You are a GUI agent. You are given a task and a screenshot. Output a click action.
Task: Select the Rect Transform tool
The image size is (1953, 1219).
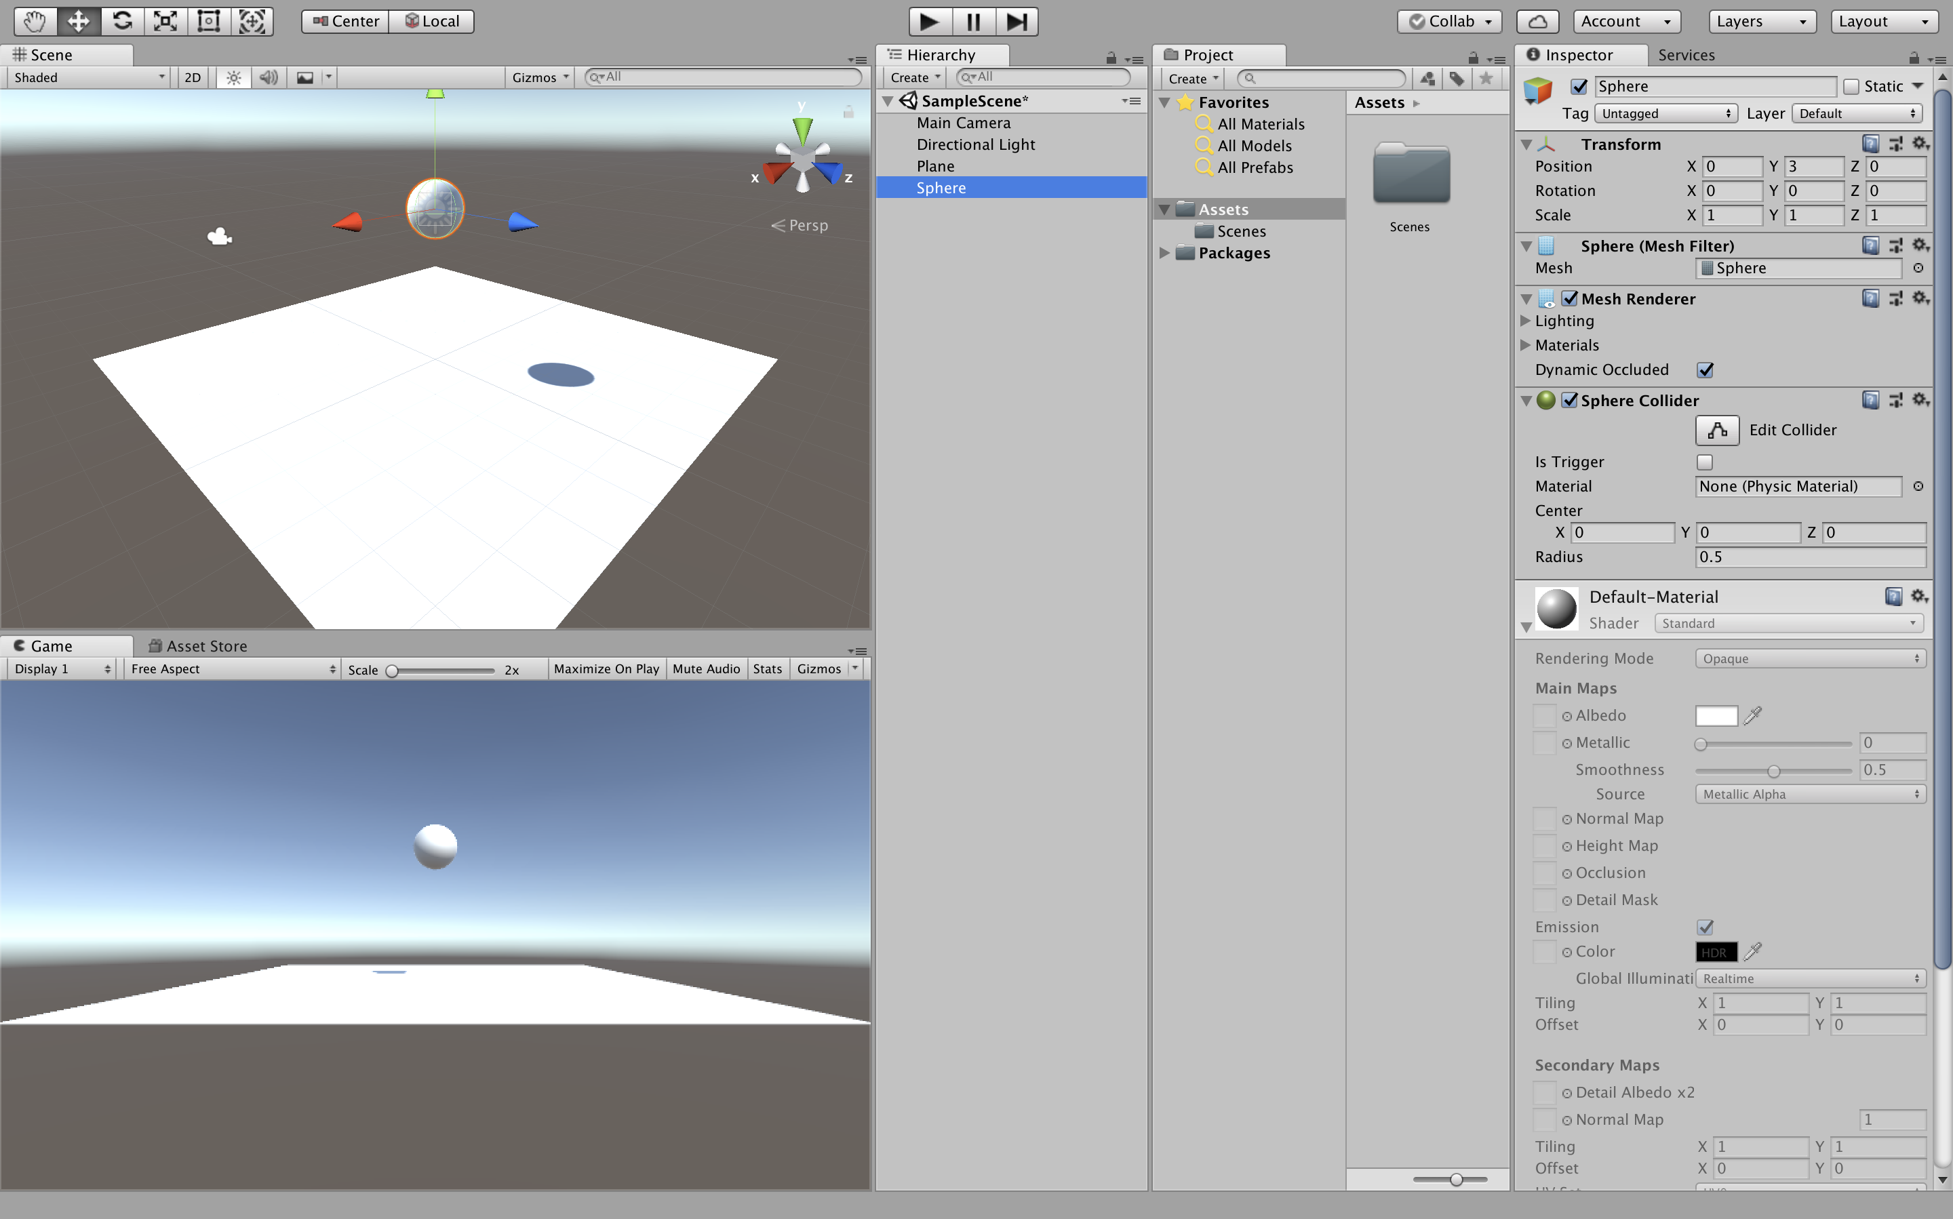coord(209,21)
